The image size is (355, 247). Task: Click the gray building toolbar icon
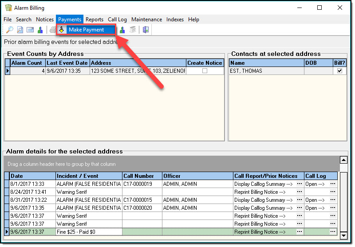click(x=132, y=30)
